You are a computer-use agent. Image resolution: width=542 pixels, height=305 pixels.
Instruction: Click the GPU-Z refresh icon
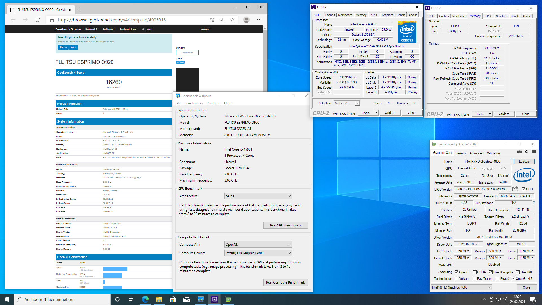526,152
